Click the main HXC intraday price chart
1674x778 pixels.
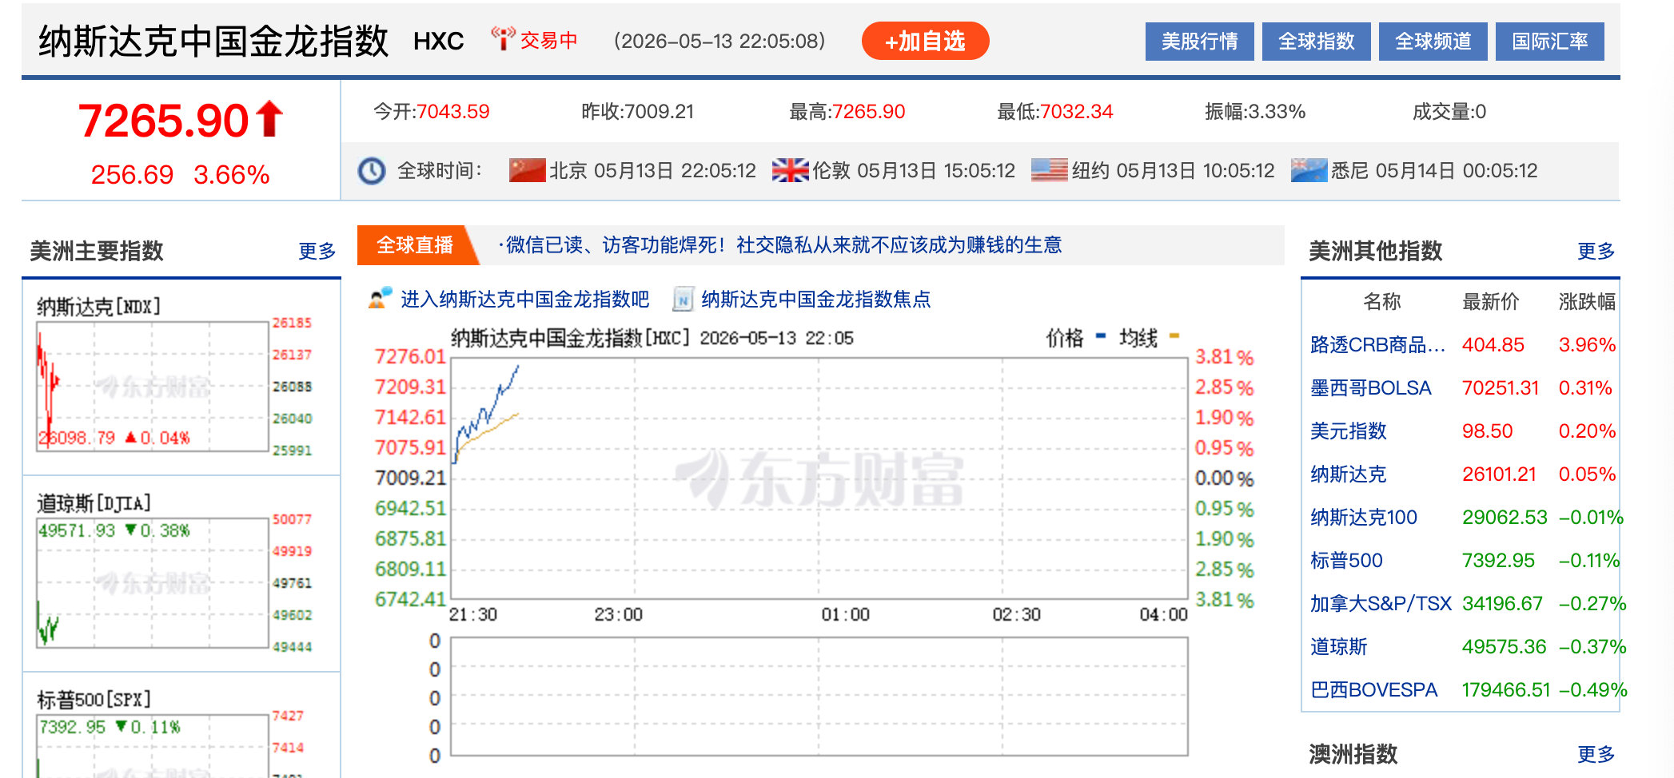819,478
